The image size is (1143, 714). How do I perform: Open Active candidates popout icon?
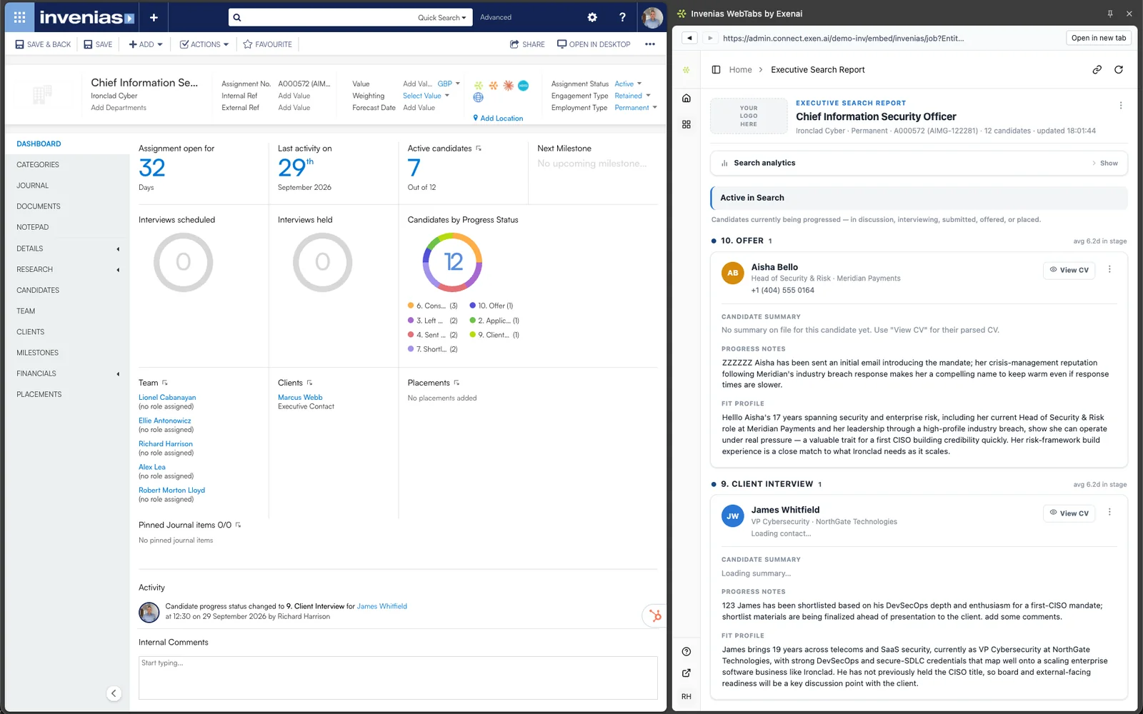pos(479,149)
